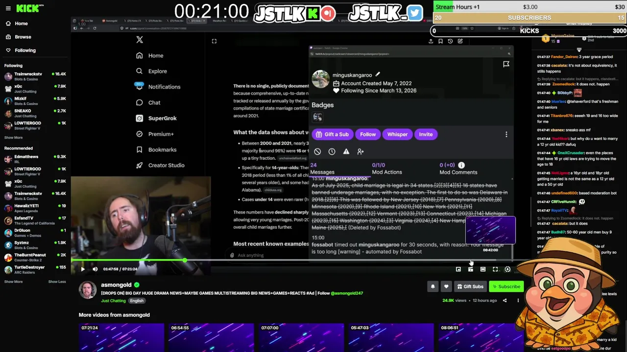This screenshot has height=352, width=627.
Task: Seek using the green video progress bar
Action: click(x=128, y=261)
